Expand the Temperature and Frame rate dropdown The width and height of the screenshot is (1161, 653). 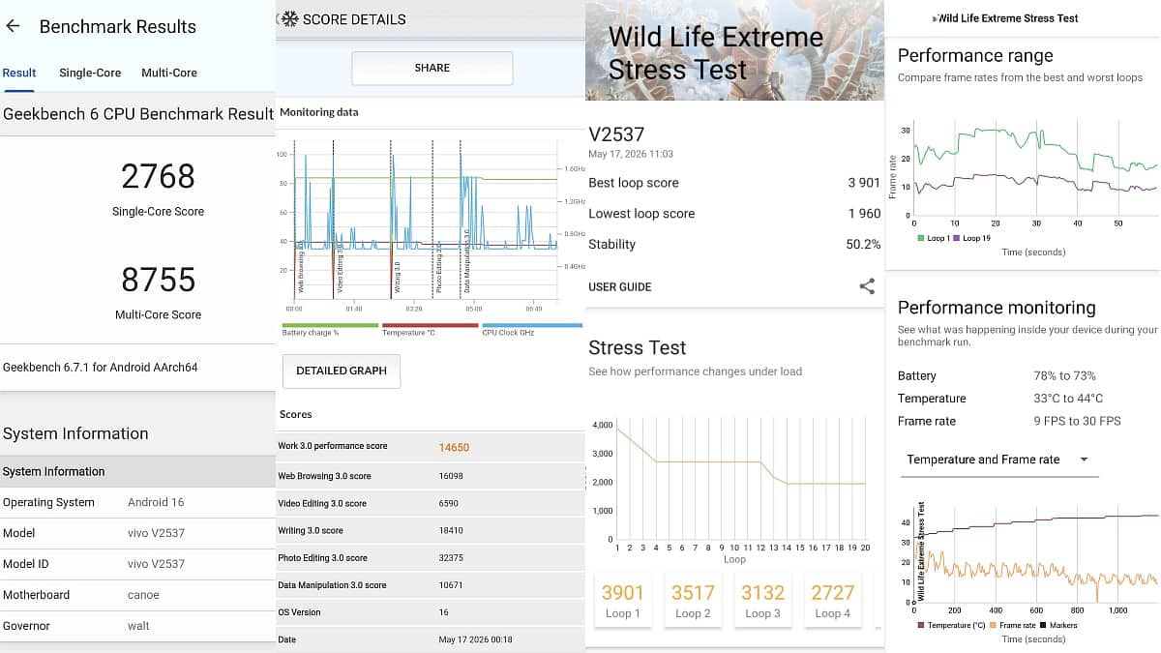point(998,460)
